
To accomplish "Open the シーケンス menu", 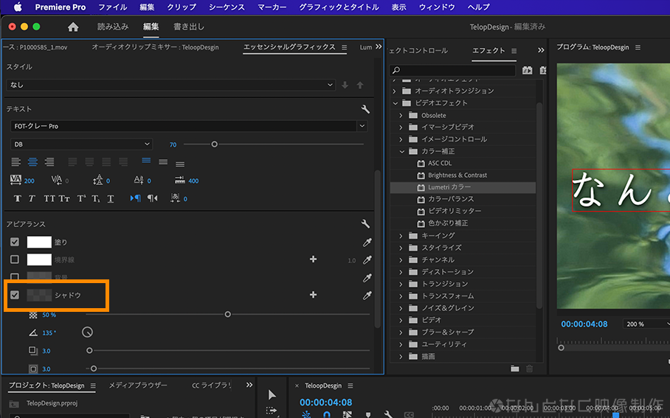I will pyautogui.click(x=227, y=7).
